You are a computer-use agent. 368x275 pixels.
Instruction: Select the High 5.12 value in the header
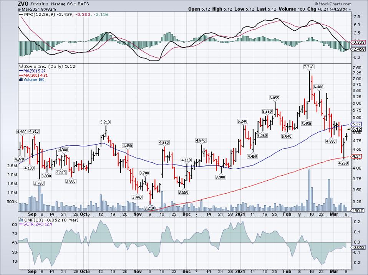point(222,9)
